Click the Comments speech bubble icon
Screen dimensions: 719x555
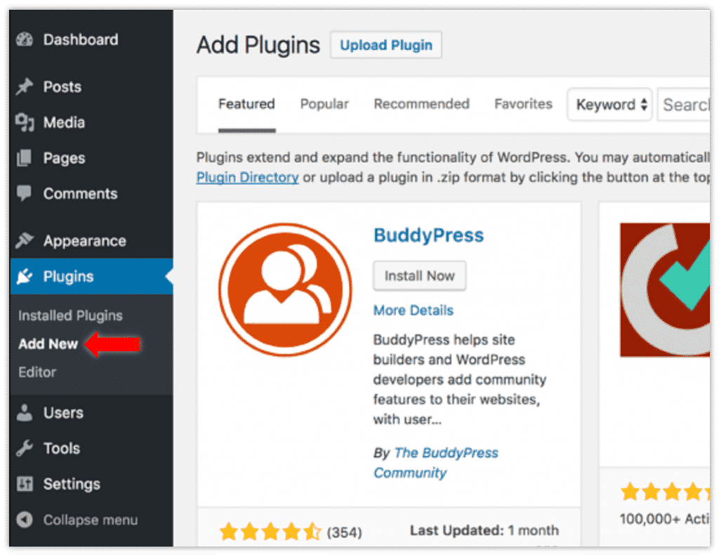[25, 194]
